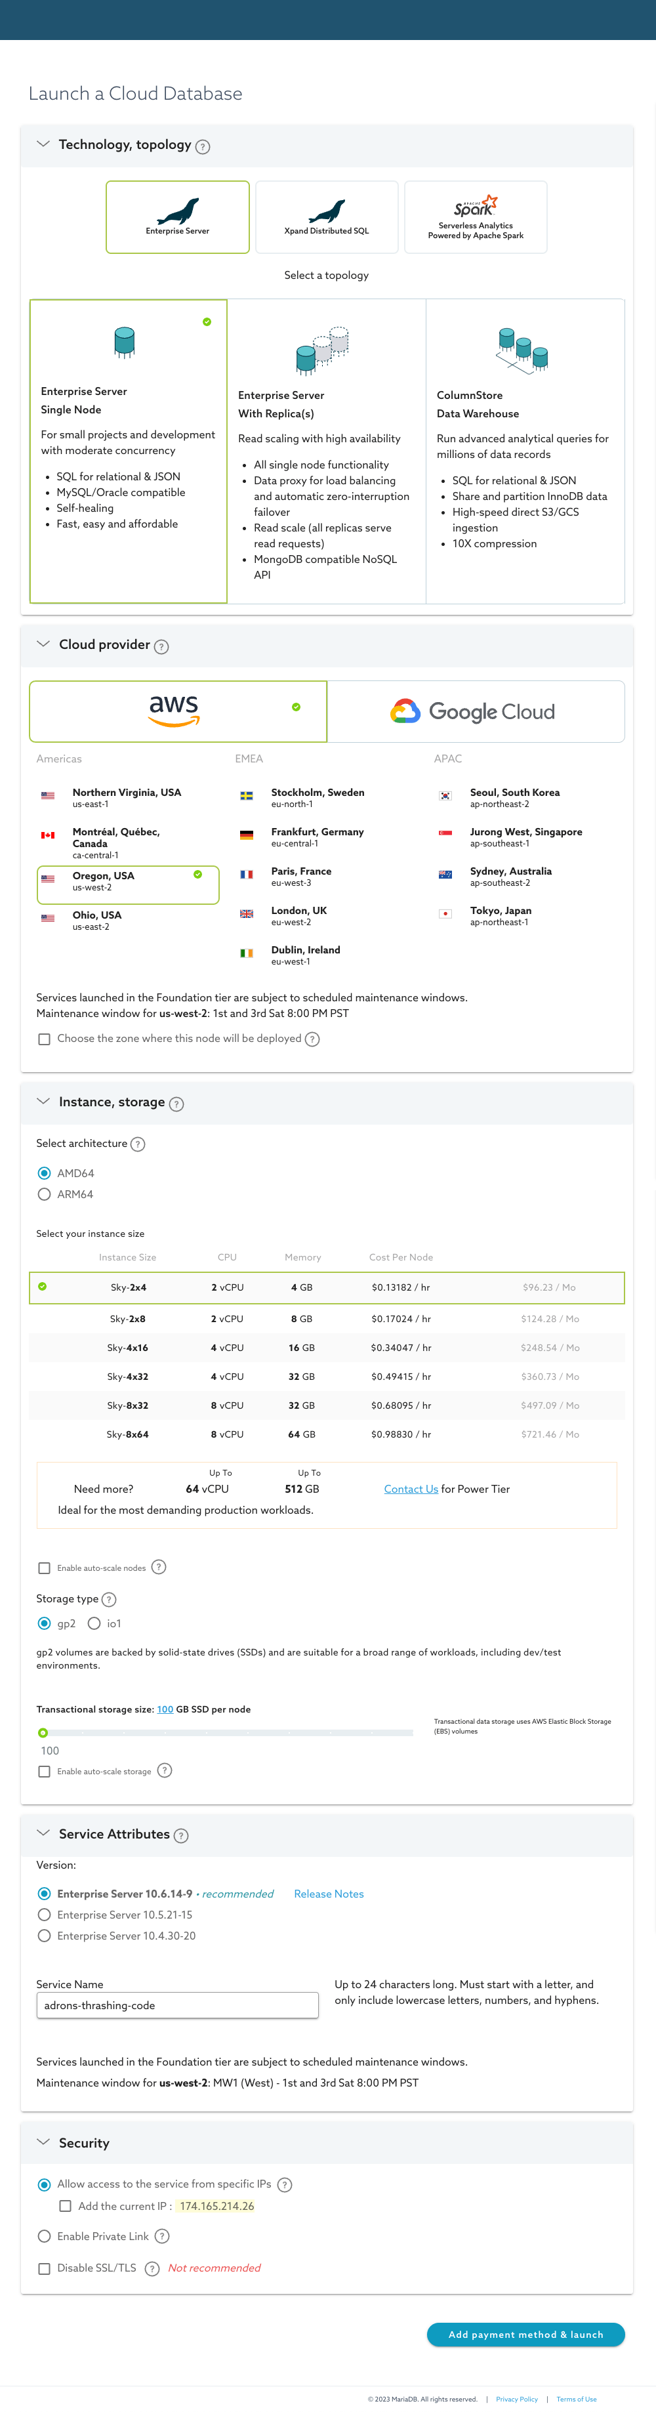The image size is (656, 2412).
Task: Choose Serverless Analytics Apache Spark option
Action: coord(476,217)
